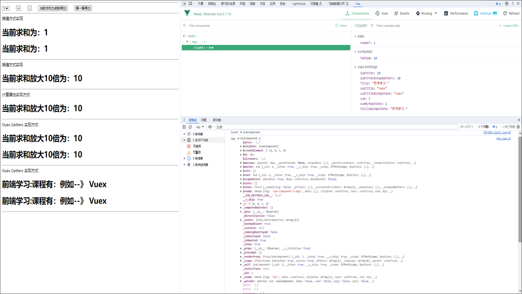
Task: Switch to Events tab
Action: pos(402,13)
